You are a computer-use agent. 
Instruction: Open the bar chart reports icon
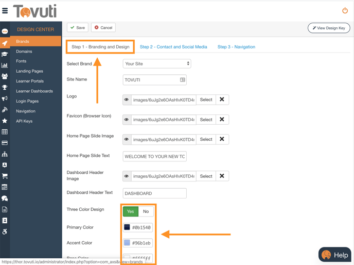coord(5,65)
